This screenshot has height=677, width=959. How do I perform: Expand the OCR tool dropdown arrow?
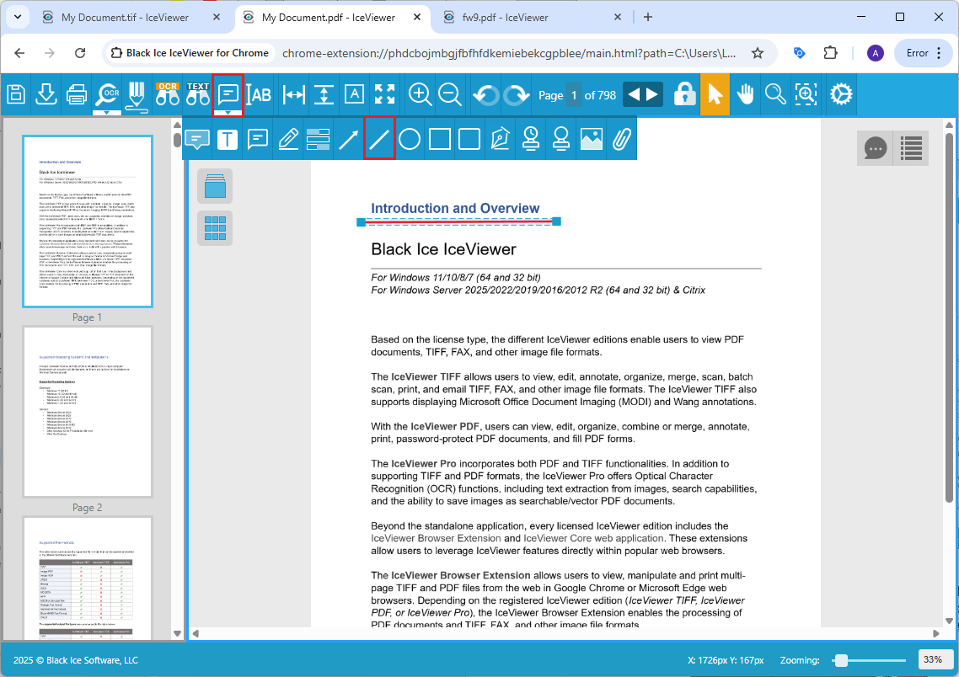[x=107, y=113]
